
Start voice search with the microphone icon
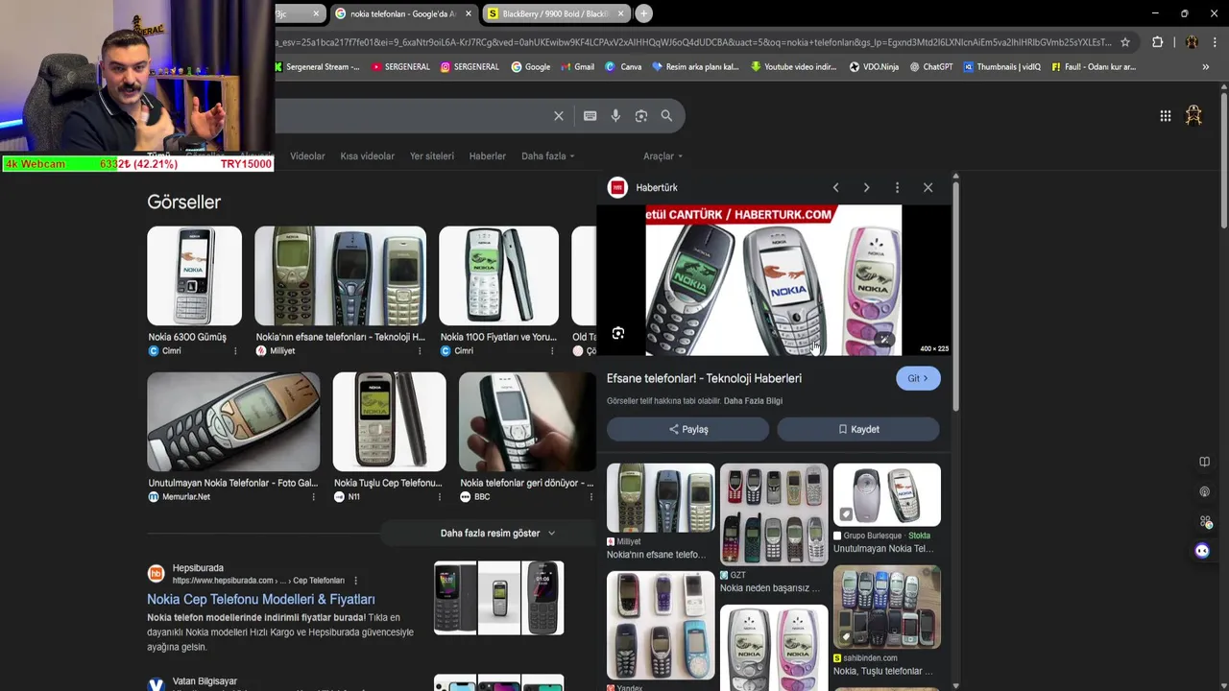615,116
